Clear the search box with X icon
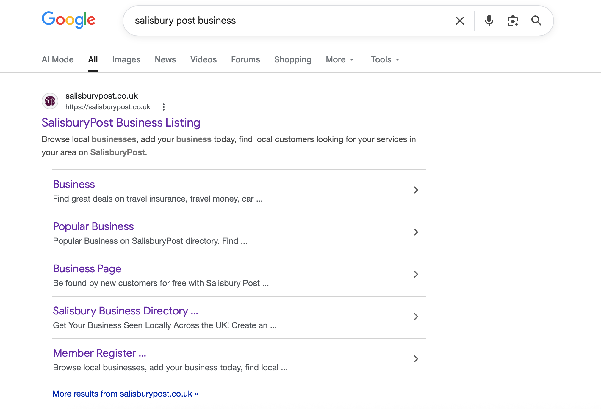This screenshot has height=409, width=601. (460, 21)
